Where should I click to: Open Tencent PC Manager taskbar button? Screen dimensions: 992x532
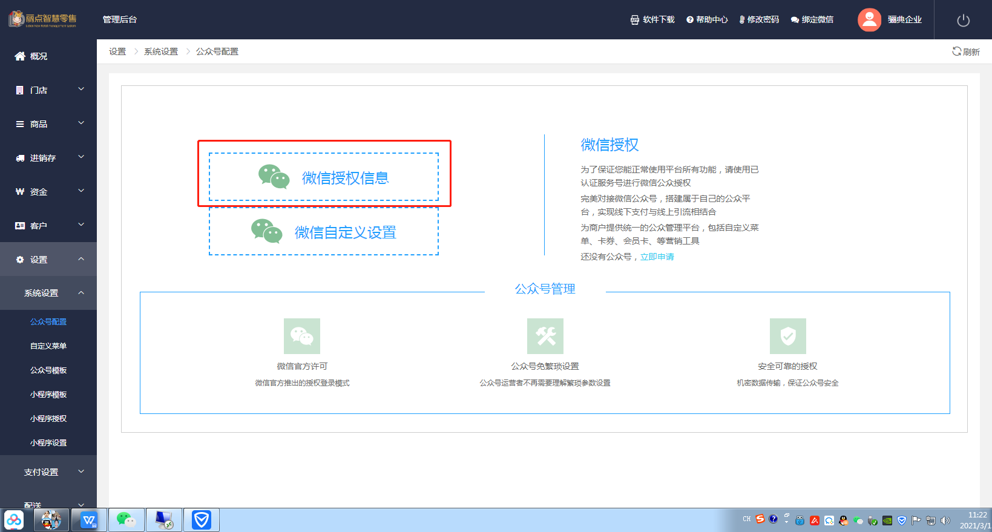[x=202, y=520]
